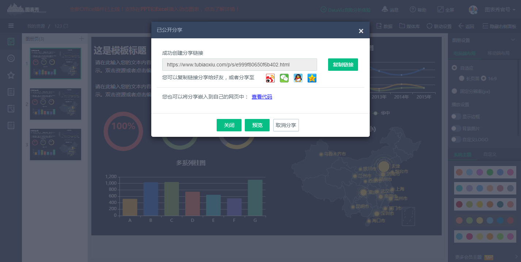Select the 固定分辨率(px) radio option
Viewport: 521px width, 262px height.
(454, 91)
